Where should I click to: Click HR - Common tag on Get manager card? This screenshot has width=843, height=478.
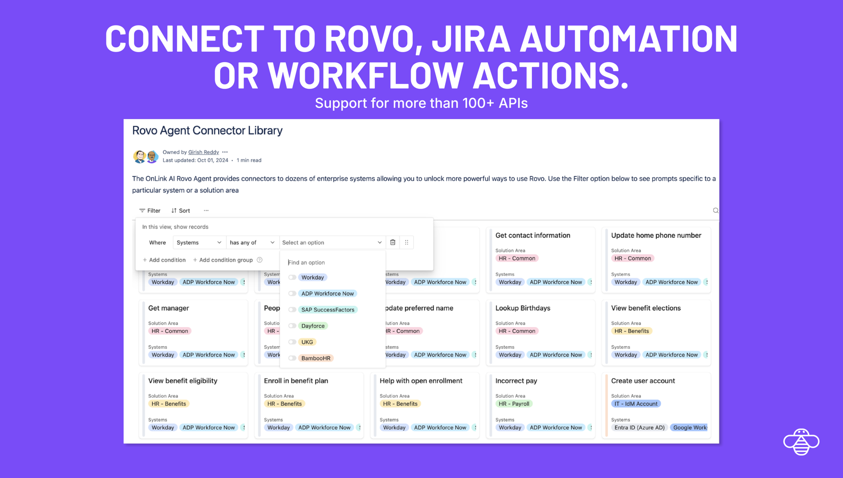point(170,331)
